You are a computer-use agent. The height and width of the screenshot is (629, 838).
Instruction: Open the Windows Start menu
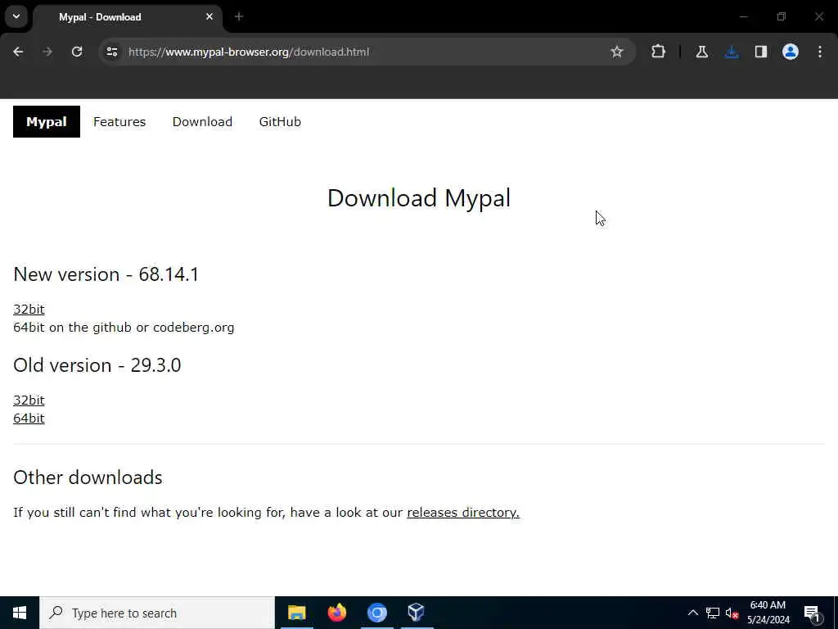20,613
